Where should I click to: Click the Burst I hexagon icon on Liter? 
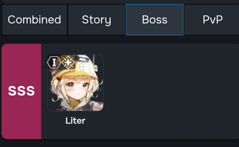[x=54, y=62]
